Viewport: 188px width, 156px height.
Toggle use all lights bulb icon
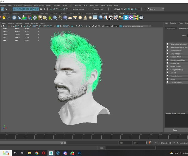click(x=69, y=26)
